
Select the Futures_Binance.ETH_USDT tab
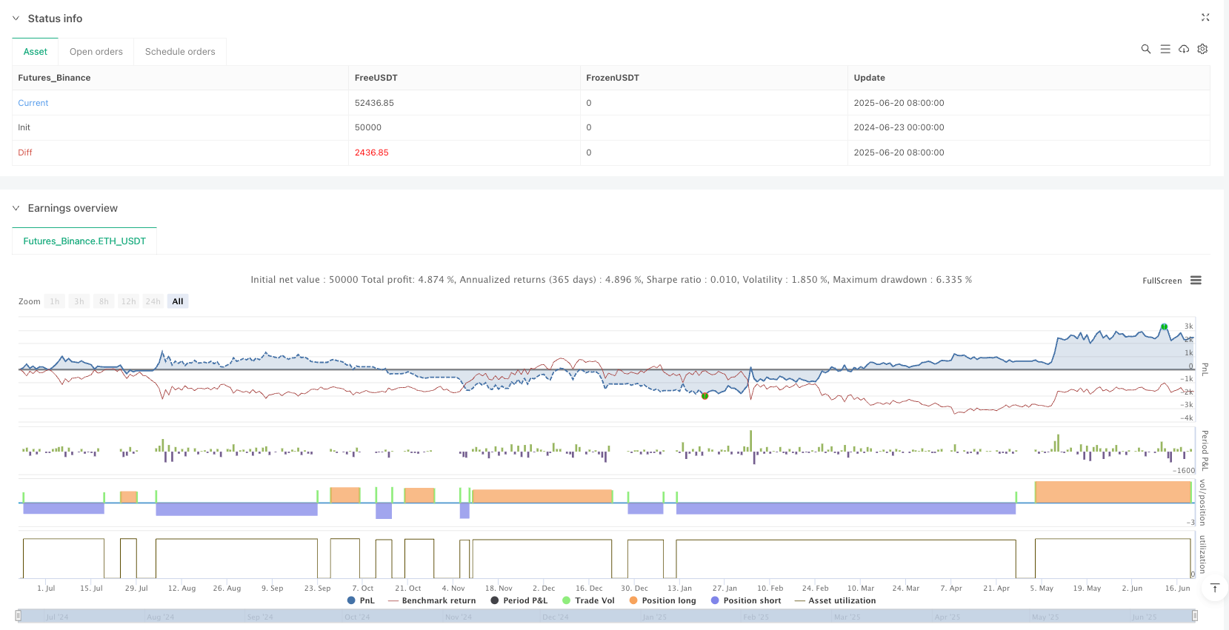point(84,241)
